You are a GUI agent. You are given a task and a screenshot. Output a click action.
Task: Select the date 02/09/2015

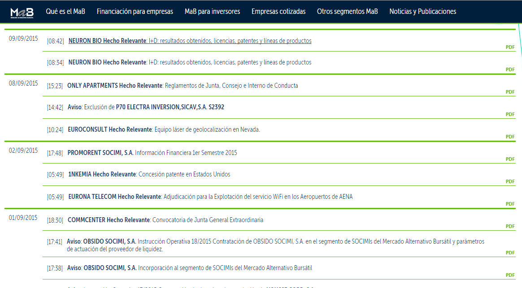23,150
